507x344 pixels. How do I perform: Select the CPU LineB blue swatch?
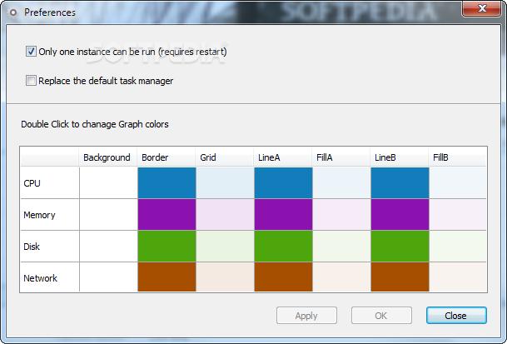click(x=400, y=183)
